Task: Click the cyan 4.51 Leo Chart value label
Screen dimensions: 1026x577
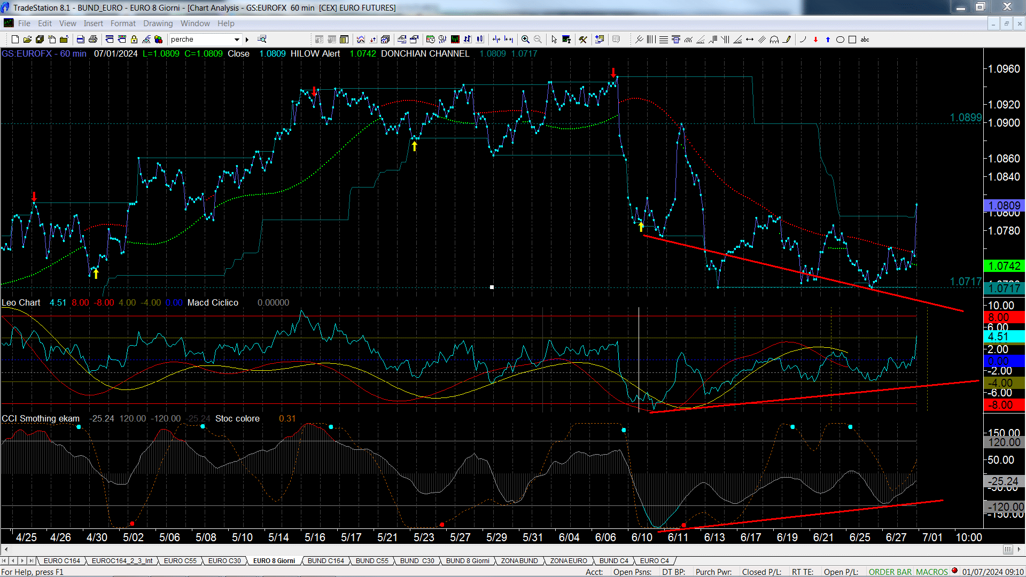Action: 1004,337
